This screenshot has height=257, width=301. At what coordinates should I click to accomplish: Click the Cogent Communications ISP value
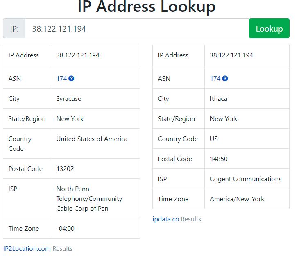point(246,179)
